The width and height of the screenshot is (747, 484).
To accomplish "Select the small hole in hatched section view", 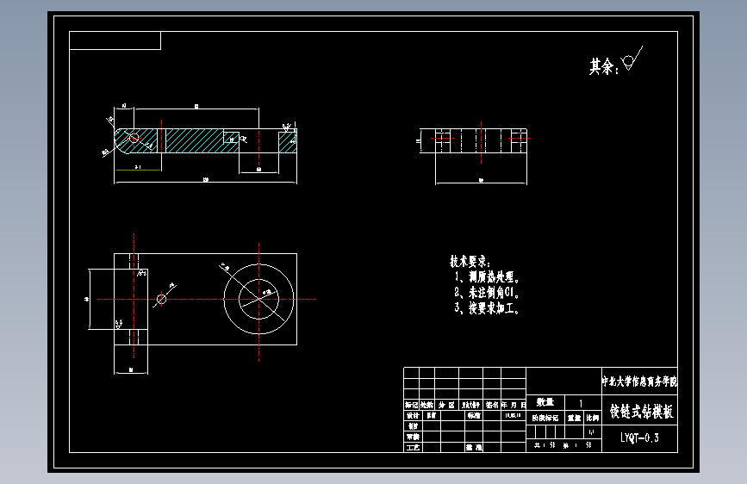I will [134, 138].
